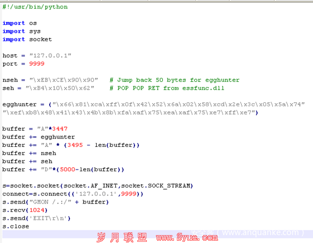Click the shebang line "#!/usr/bin/python"
The height and width of the screenshot is (243, 313).
tap(35, 7)
